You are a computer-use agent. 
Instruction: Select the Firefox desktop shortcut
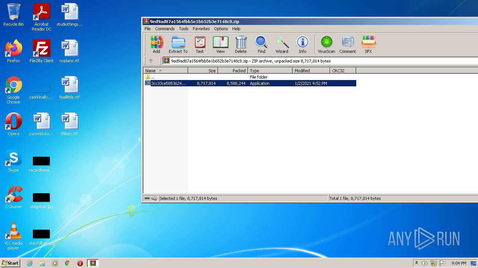(x=13, y=51)
